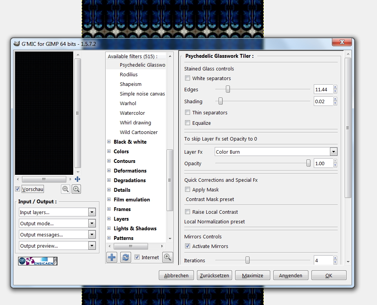Click the GIMP icon in title bar
This screenshot has height=305, width=377.
(x=17, y=44)
